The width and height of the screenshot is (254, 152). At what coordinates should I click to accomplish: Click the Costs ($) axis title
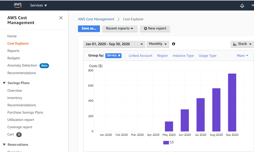click(x=96, y=66)
